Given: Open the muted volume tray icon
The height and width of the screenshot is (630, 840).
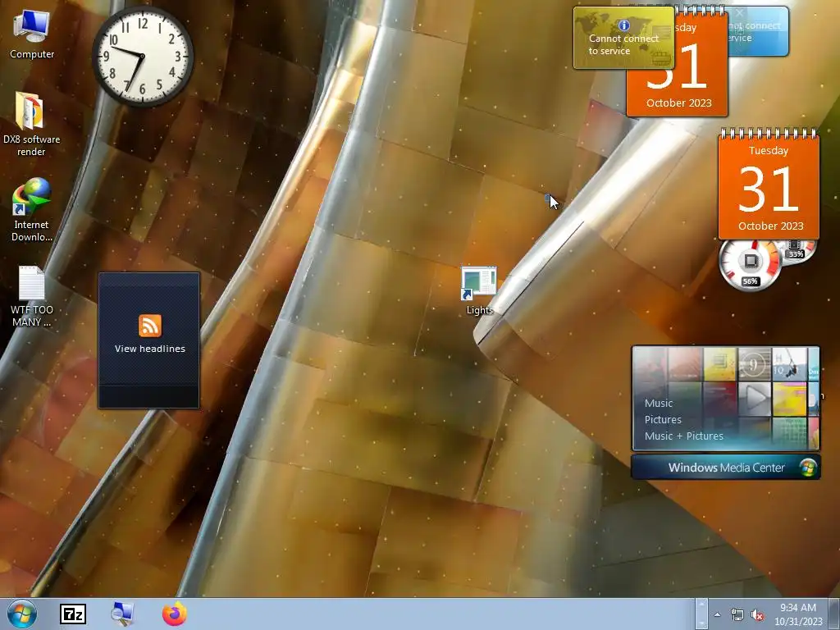Looking at the screenshot, I should coord(757,615).
